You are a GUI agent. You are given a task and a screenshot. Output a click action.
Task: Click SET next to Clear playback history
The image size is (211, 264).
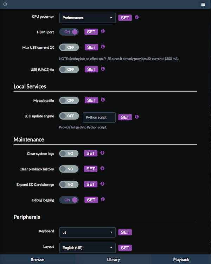pos(91,169)
